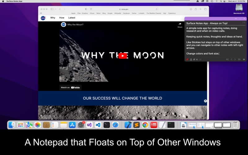Open Macintosh HD desktop icon
Screen dimensions: 248x155
coord(239,9)
